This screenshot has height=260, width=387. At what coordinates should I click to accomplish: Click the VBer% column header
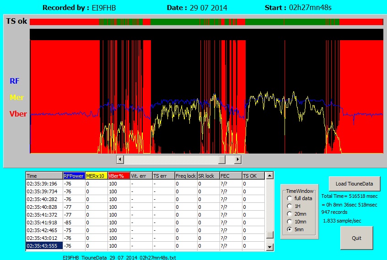(x=118, y=176)
